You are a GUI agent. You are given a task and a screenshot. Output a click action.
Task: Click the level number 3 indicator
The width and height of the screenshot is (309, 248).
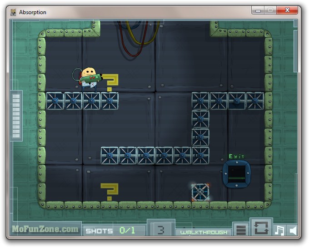coord(161,230)
